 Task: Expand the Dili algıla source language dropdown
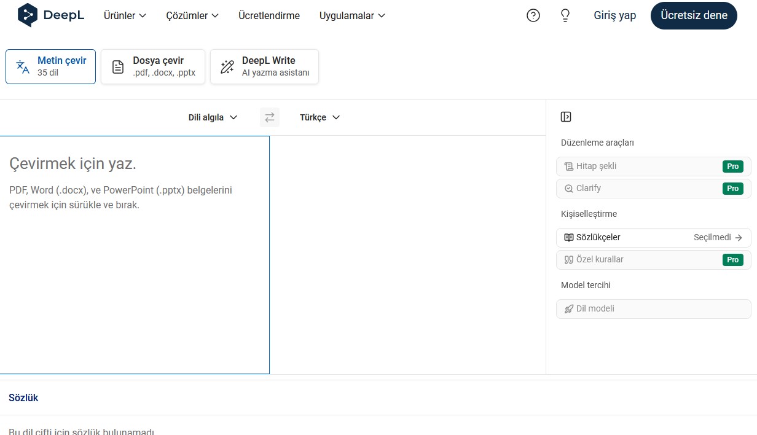pyautogui.click(x=213, y=117)
